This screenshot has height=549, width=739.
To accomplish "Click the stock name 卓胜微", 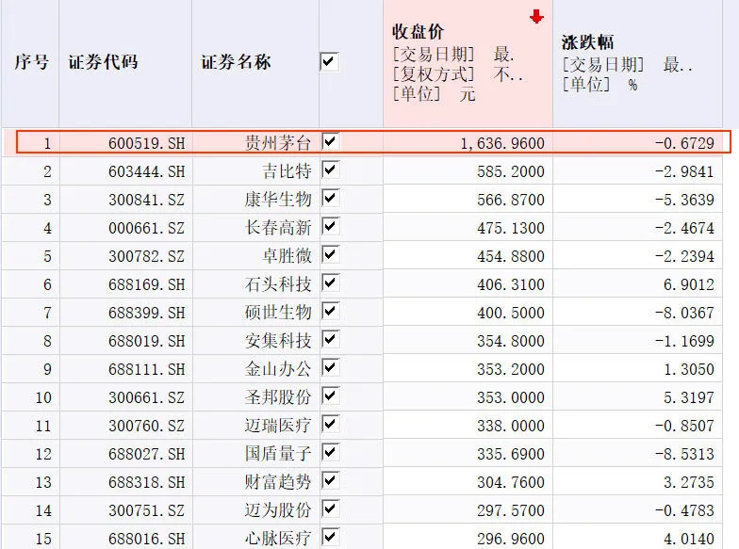I will point(287,256).
